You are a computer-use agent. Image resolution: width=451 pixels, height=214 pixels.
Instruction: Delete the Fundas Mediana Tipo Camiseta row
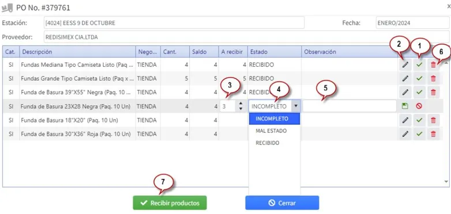coord(434,65)
